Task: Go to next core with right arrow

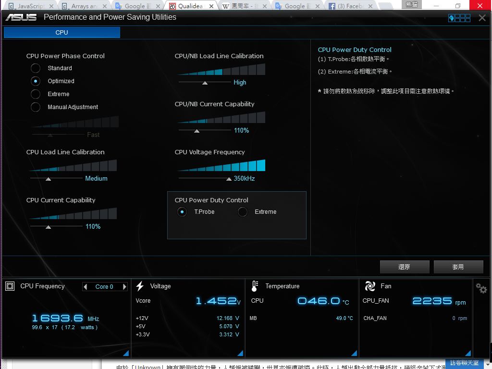Action: pos(124,286)
